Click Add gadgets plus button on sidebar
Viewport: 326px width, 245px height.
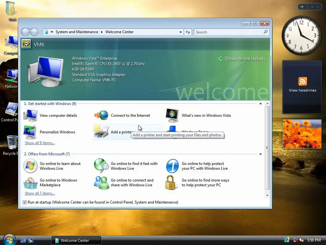pos(302,7)
